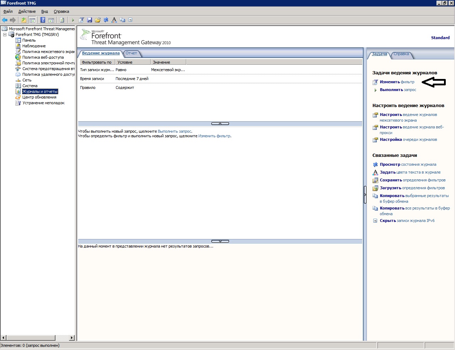455x350 pixels.
Task: Collapse the Forefront TMG (TMGSRV) tree node
Action: [5, 35]
